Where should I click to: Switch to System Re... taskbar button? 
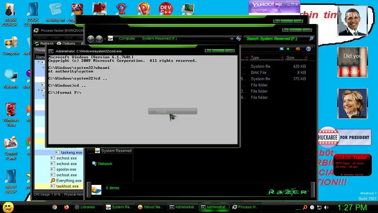click(119, 207)
